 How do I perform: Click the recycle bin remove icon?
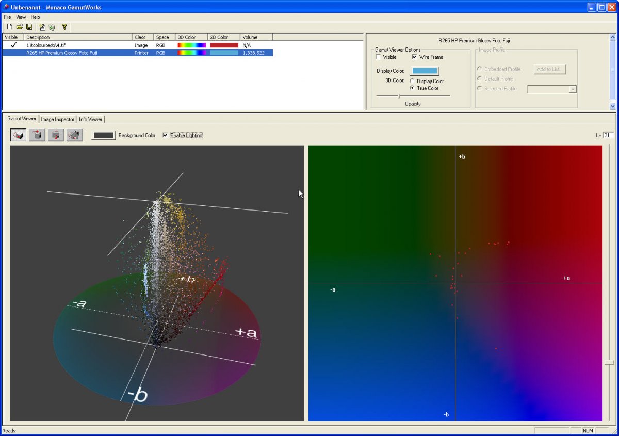pos(52,27)
